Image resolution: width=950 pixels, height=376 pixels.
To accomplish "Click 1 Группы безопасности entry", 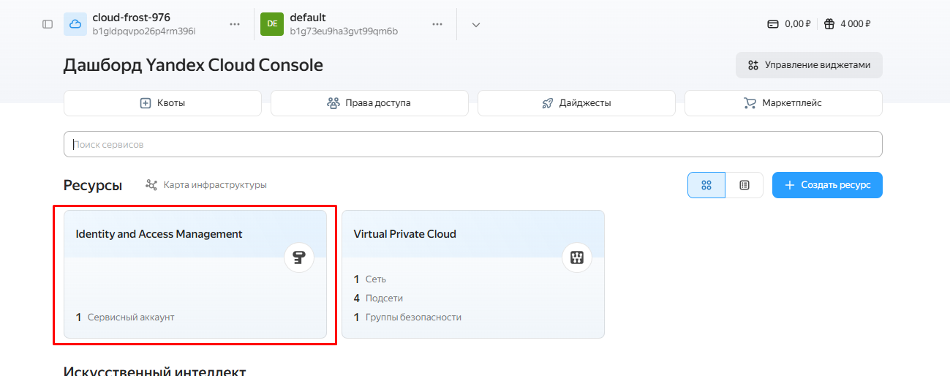I will pos(407,317).
